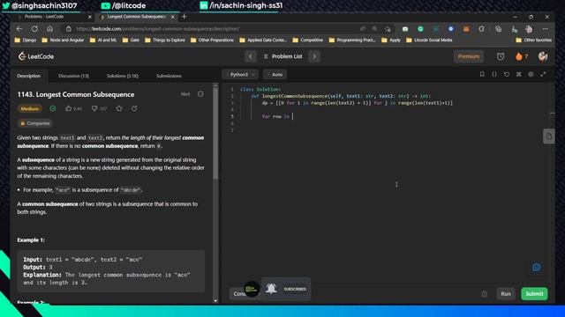Click the Premium button
Image resolution: width=565 pixels, height=317 pixels.
click(469, 56)
